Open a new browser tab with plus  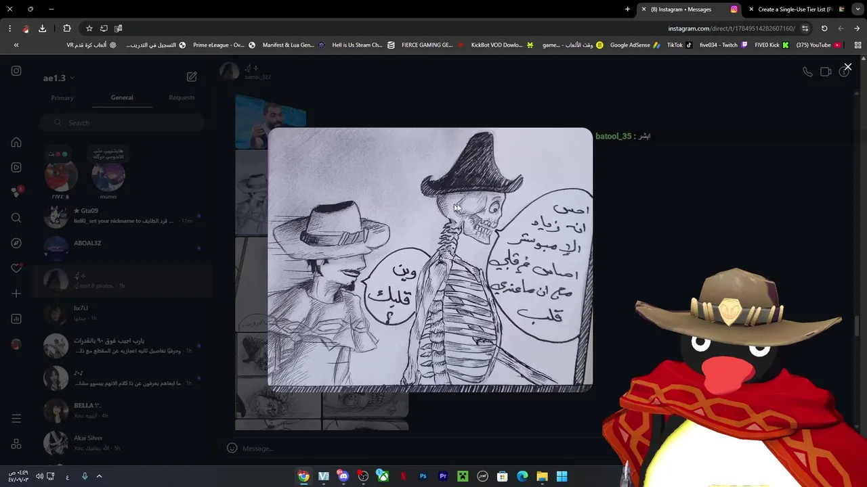pyautogui.click(x=627, y=9)
